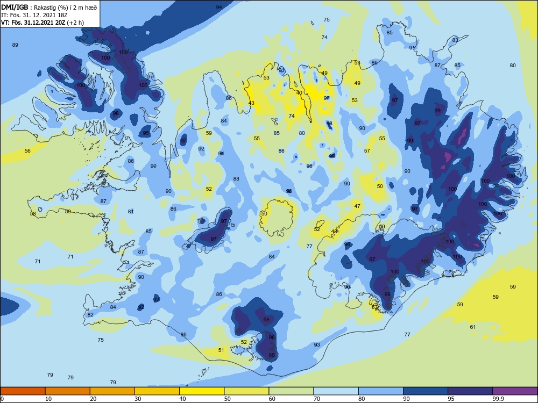Screen dimensions: 538x403
Task: Click the map value '95' in the Westfjords
Action: pos(146,133)
